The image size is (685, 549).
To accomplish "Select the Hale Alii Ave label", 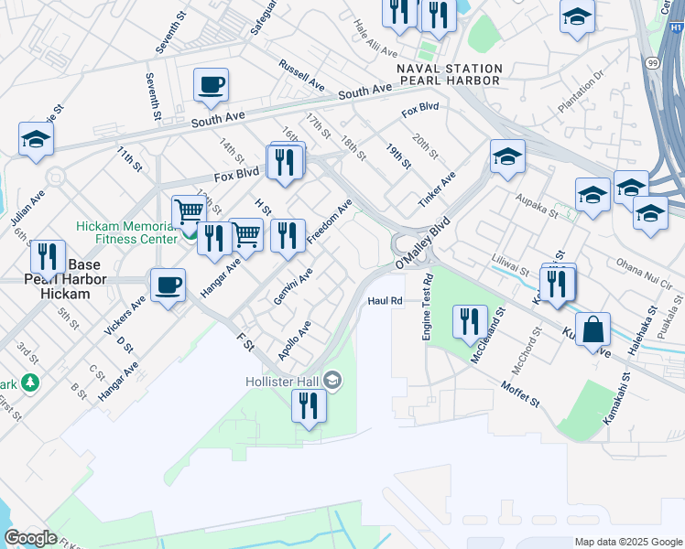I will pyautogui.click(x=375, y=38).
